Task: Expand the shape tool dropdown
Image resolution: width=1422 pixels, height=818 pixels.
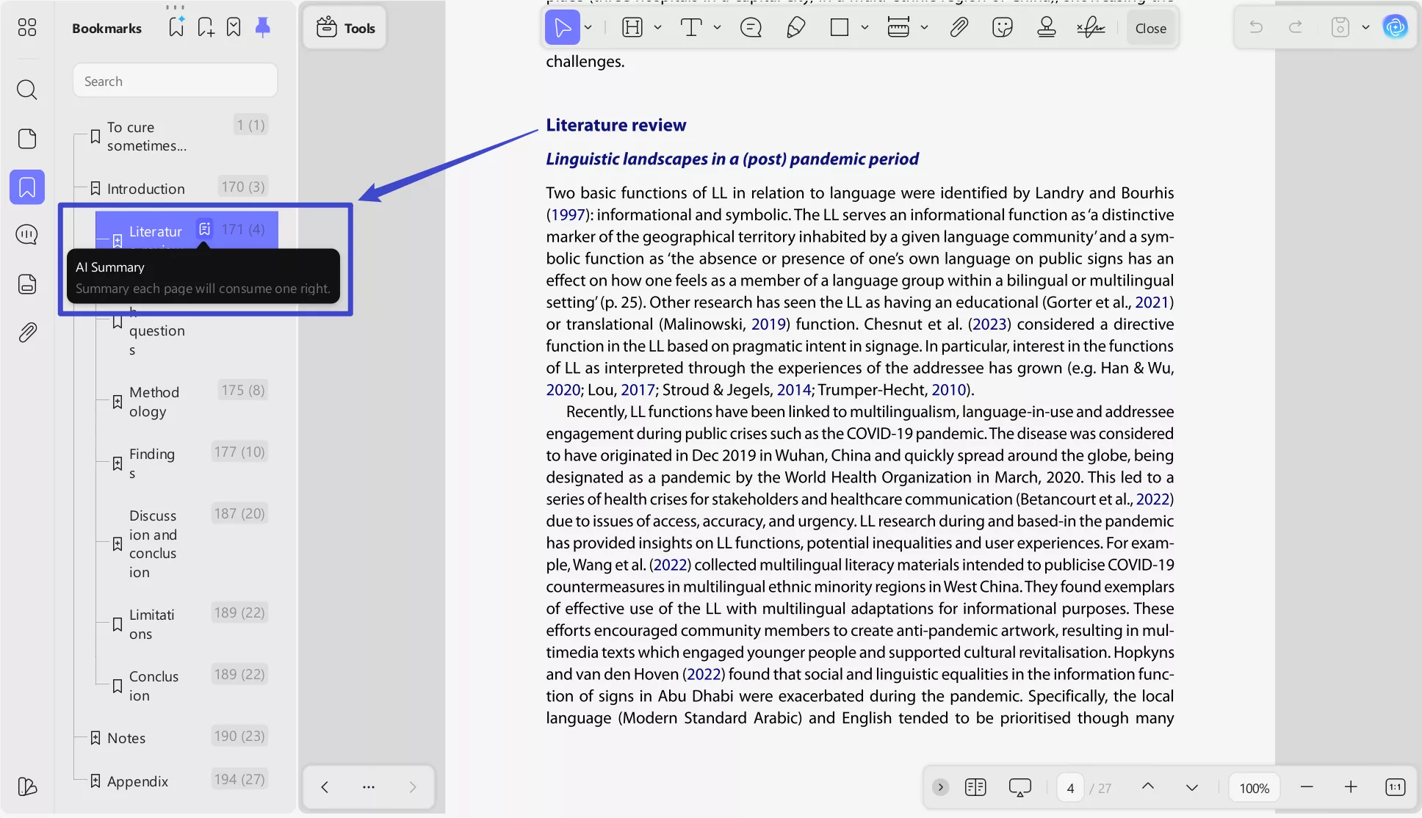Action: [865, 27]
